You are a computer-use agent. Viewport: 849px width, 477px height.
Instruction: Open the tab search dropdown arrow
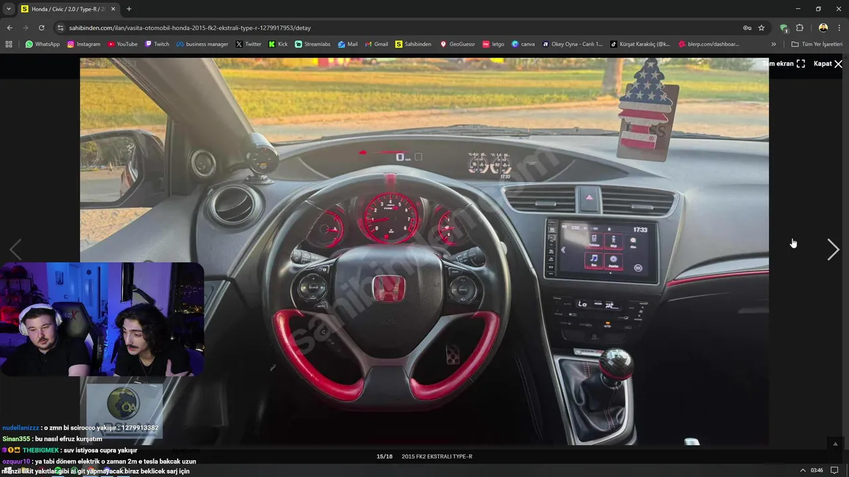tap(9, 9)
